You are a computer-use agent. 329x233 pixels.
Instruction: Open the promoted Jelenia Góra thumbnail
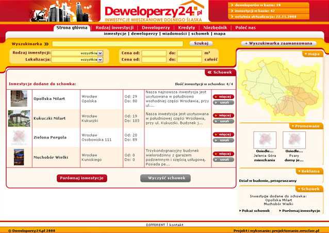(x=265, y=140)
